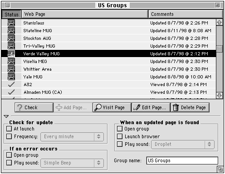The image size is (225, 174).
Task: Click the viewed checkmark icon for A32
Action: [11, 84]
